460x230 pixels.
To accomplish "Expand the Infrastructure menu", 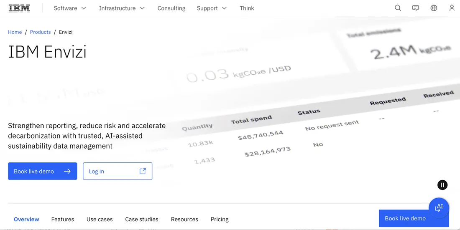I will point(122,8).
